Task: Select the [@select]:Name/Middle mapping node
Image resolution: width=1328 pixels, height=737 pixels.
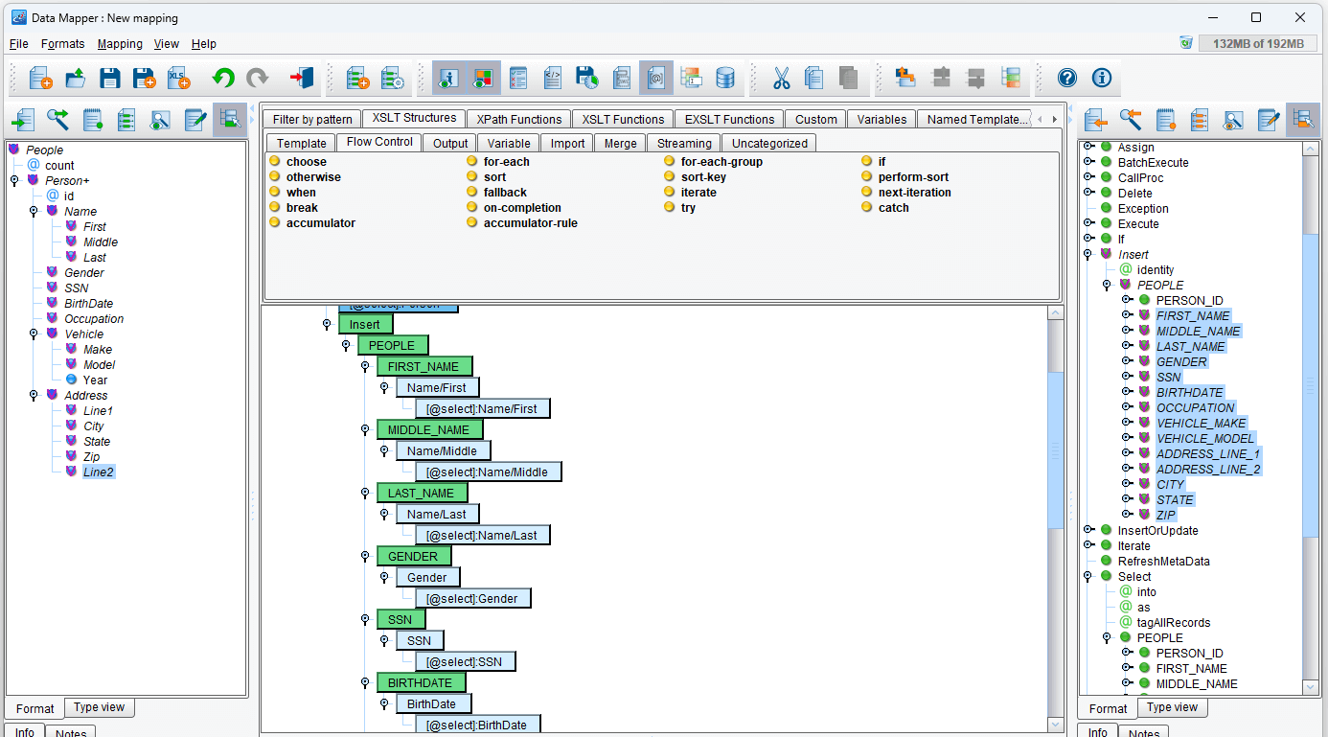Action: [488, 472]
